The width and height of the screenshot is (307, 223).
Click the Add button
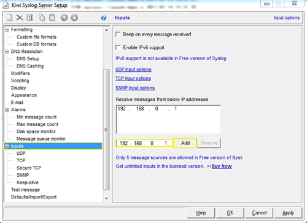[x=185, y=143]
